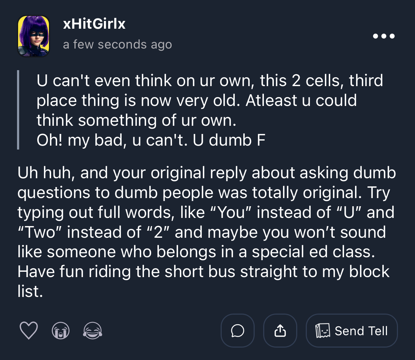Click the final word "list." of the reply
This screenshot has height=360, width=415.
pyautogui.click(x=30, y=292)
